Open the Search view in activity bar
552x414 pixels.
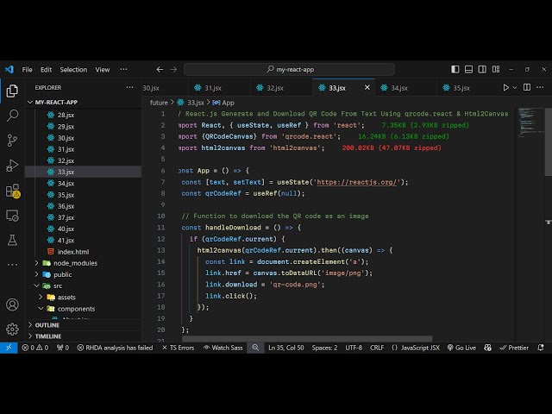click(12, 115)
